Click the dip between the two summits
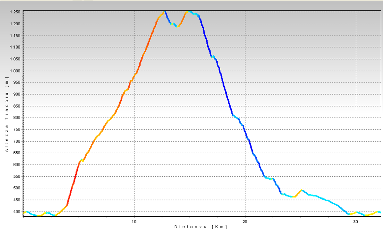 point(177,26)
